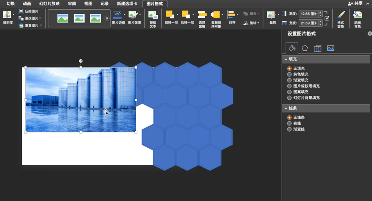
Task: Increase height with stepper up arrow
Action: click(320, 12)
